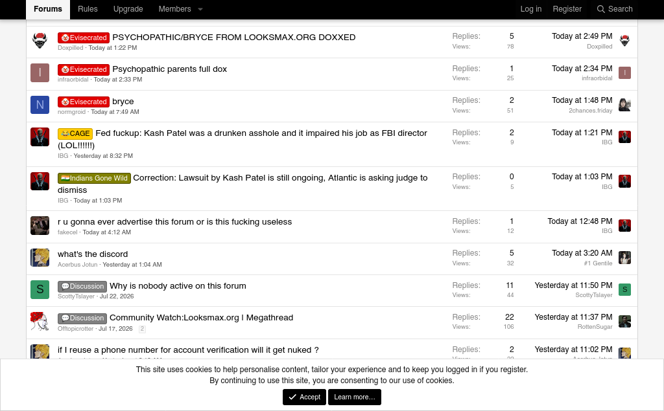664x411 pixels.
Task: Open Doxpilled's avatar on first thread
Action: (40, 41)
